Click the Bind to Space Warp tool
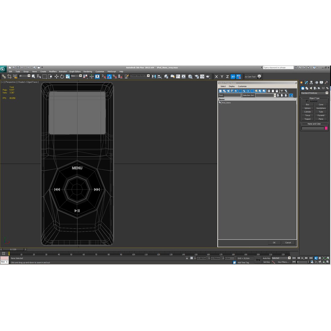The image size is (331, 331). 15,76
